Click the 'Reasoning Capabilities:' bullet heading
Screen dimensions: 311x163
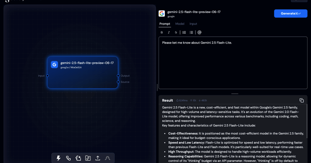click(186, 156)
